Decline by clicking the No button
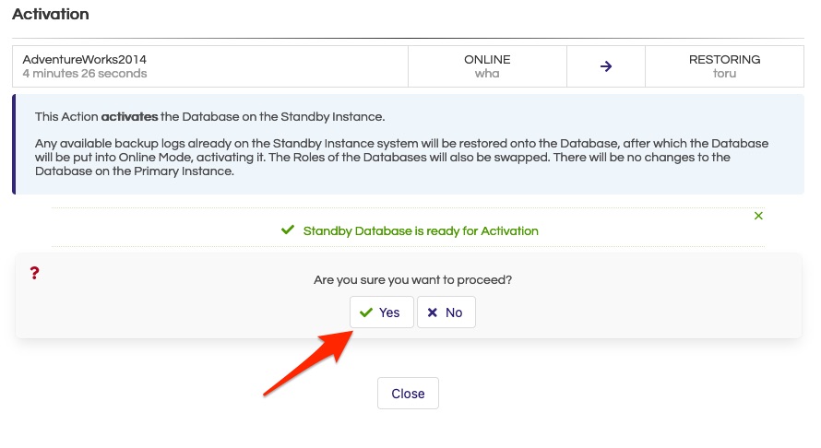The width and height of the screenshot is (821, 448). click(446, 312)
